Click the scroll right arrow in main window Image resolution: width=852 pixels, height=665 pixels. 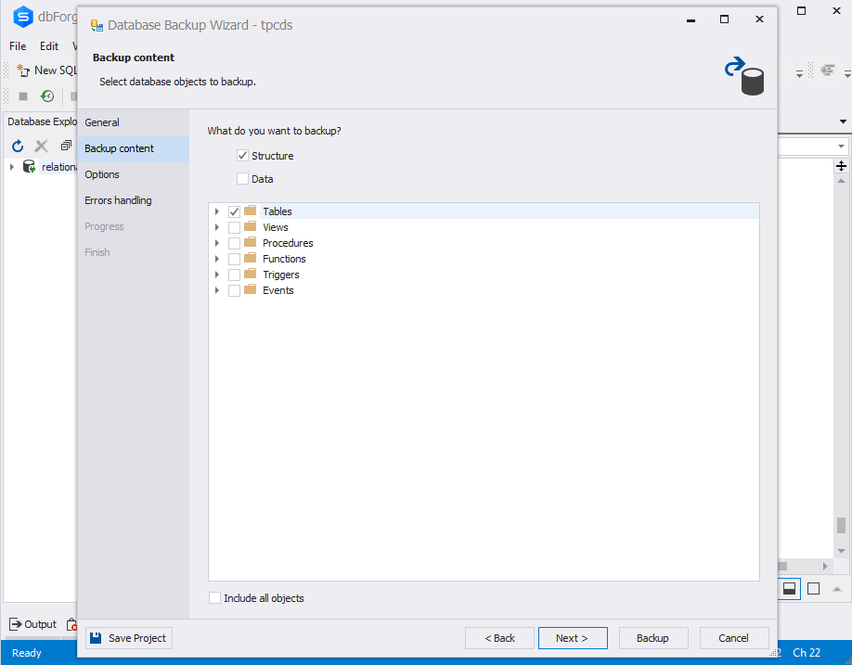click(x=825, y=566)
